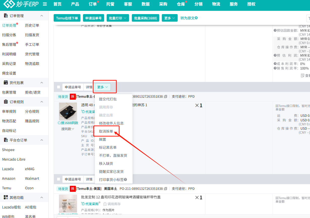Click the 搜1688同款 link
310x218 pixels.
[68, 123]
